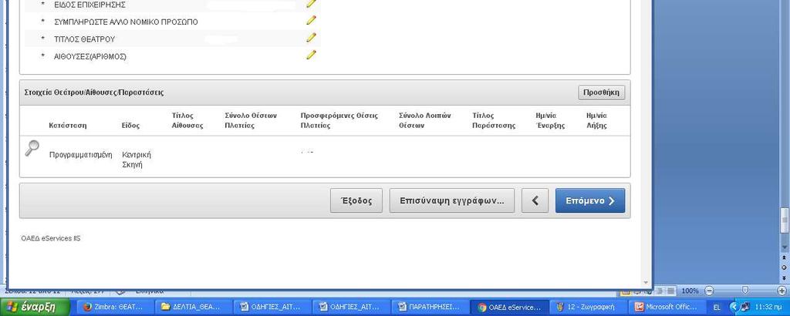Click the Τίτλος Αίθουσας column header

click(187, 120)
